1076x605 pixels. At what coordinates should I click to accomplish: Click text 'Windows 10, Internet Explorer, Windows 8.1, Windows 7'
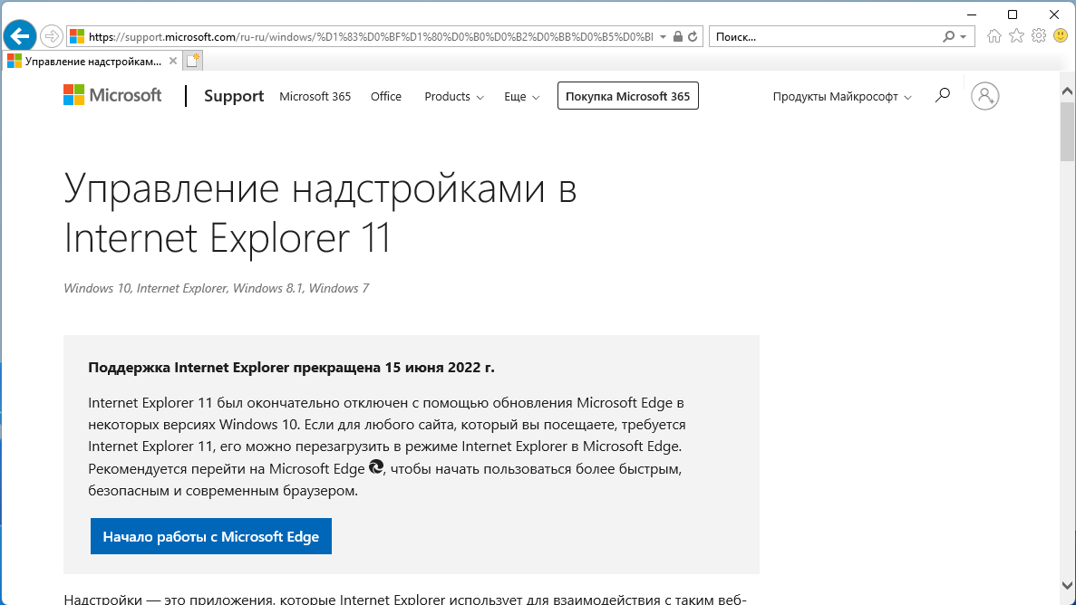click(216, 288)
